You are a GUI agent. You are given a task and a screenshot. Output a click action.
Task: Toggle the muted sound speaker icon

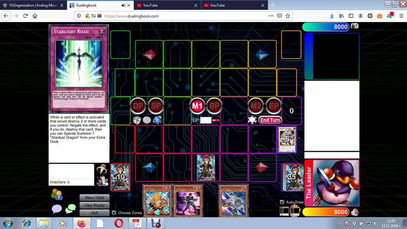point(355,212)
